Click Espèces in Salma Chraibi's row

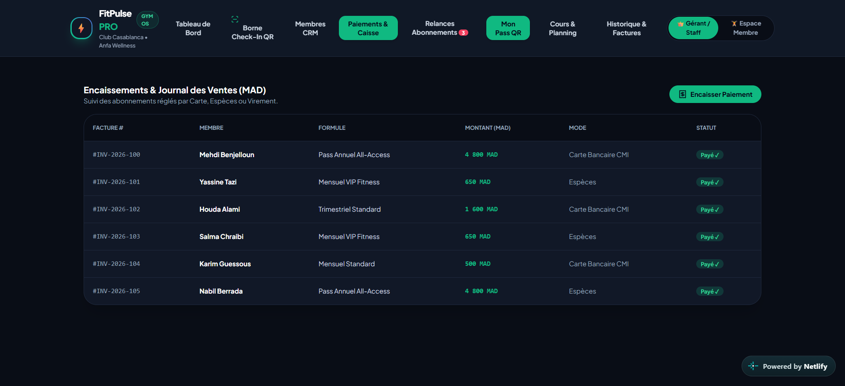(x=582, y=237)
